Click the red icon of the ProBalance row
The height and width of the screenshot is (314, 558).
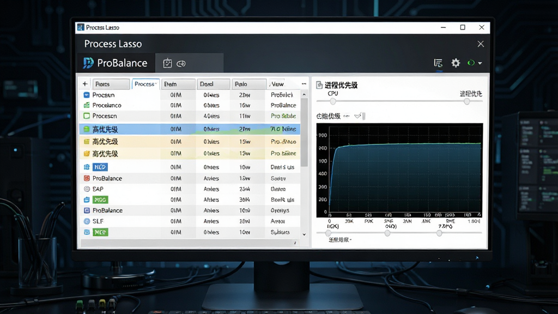tap(87, 178)
